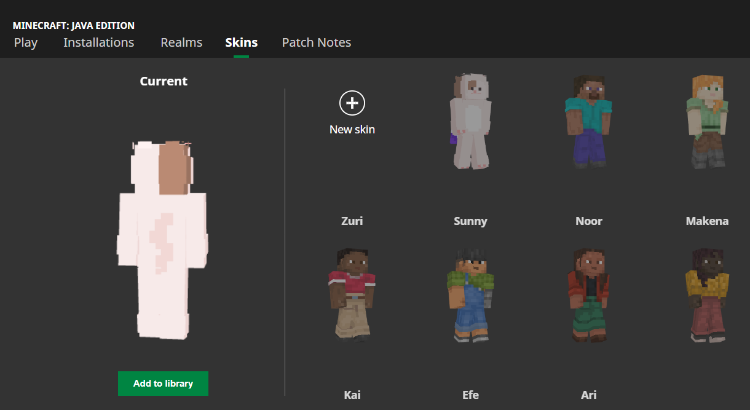Click the "MINECRAFT: JAVA EDITION" title
The height and width of the screenshot is (410, 750).
[74, 26]
